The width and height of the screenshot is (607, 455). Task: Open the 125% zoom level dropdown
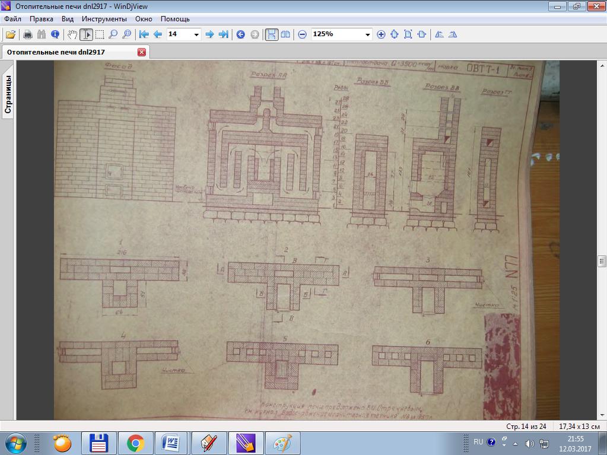pos(367,34)
